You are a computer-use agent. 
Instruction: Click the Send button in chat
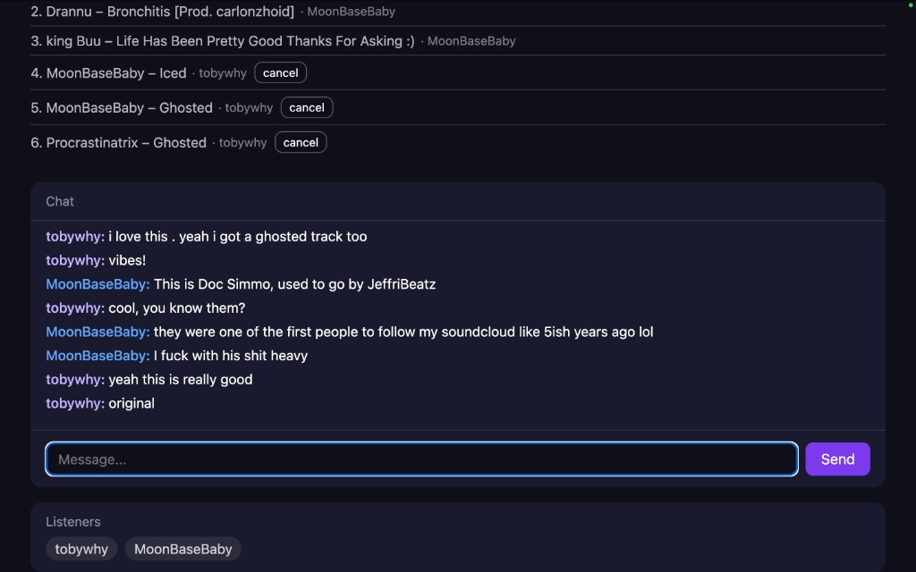(837, 459)
